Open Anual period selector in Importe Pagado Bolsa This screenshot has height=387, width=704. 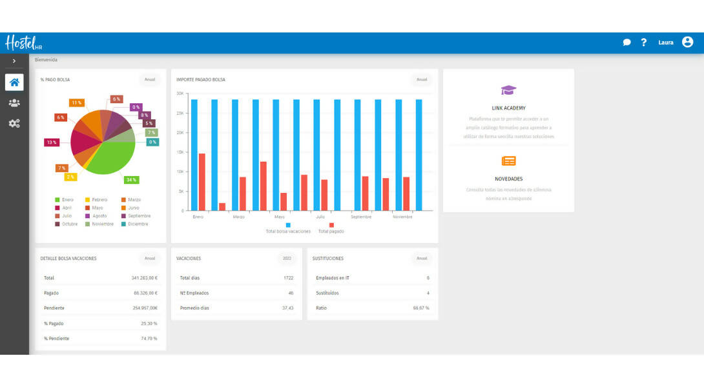pyautogui.click(x=422, y=79)
